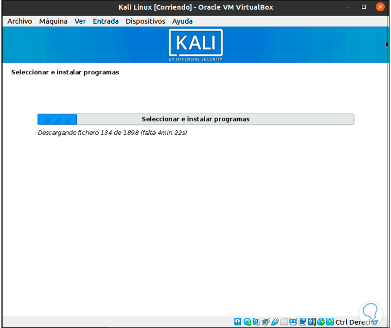Minimize the VirtualBox window
Image resolution: width=391 pixels, height=328 pixels.
click(x=347, y=7)
